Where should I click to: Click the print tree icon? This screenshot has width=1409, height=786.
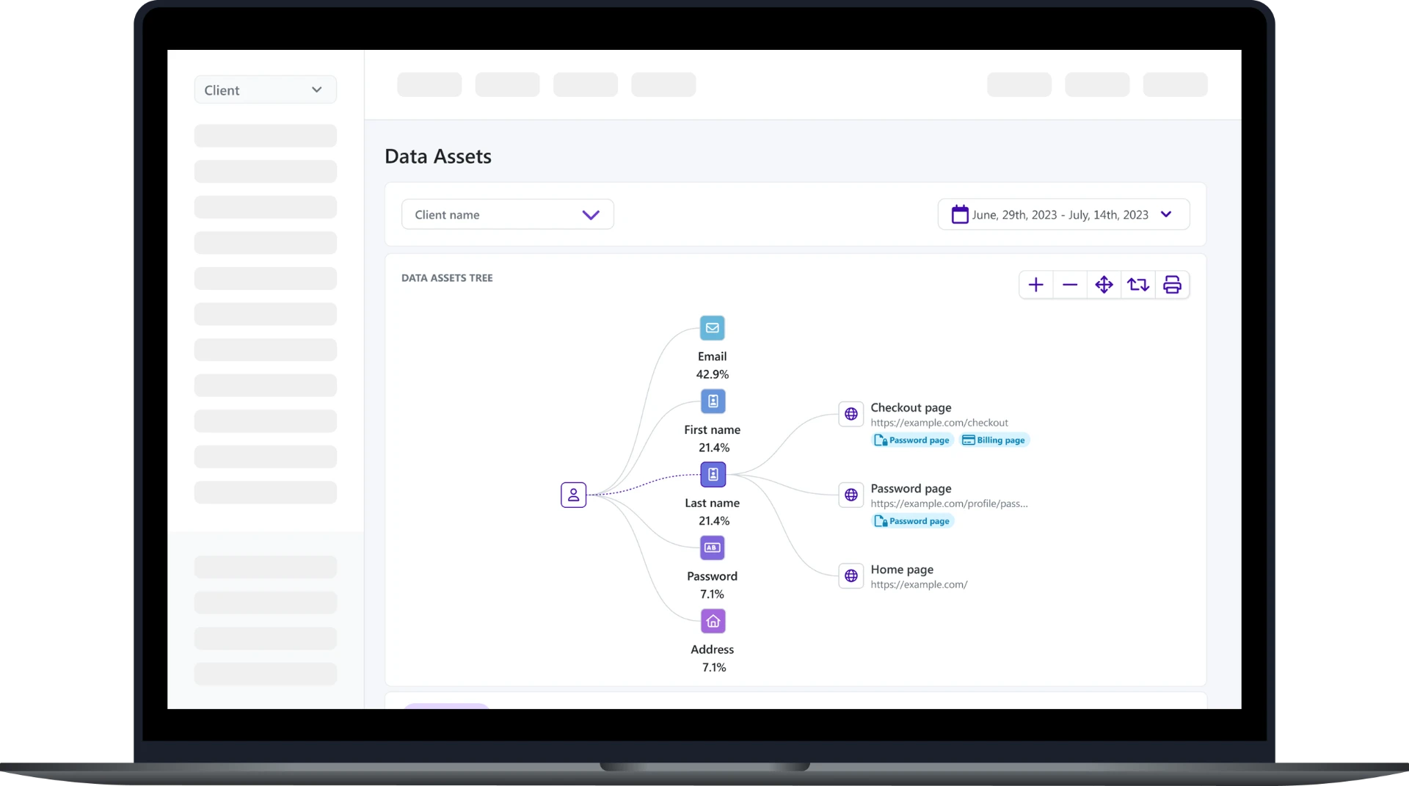1172,285
